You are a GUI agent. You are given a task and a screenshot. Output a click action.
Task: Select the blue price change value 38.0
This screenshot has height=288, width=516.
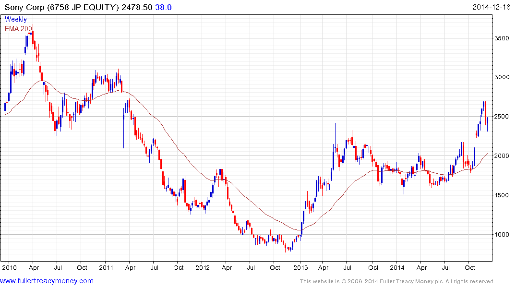pyautogui.click(x=164, y=7)
